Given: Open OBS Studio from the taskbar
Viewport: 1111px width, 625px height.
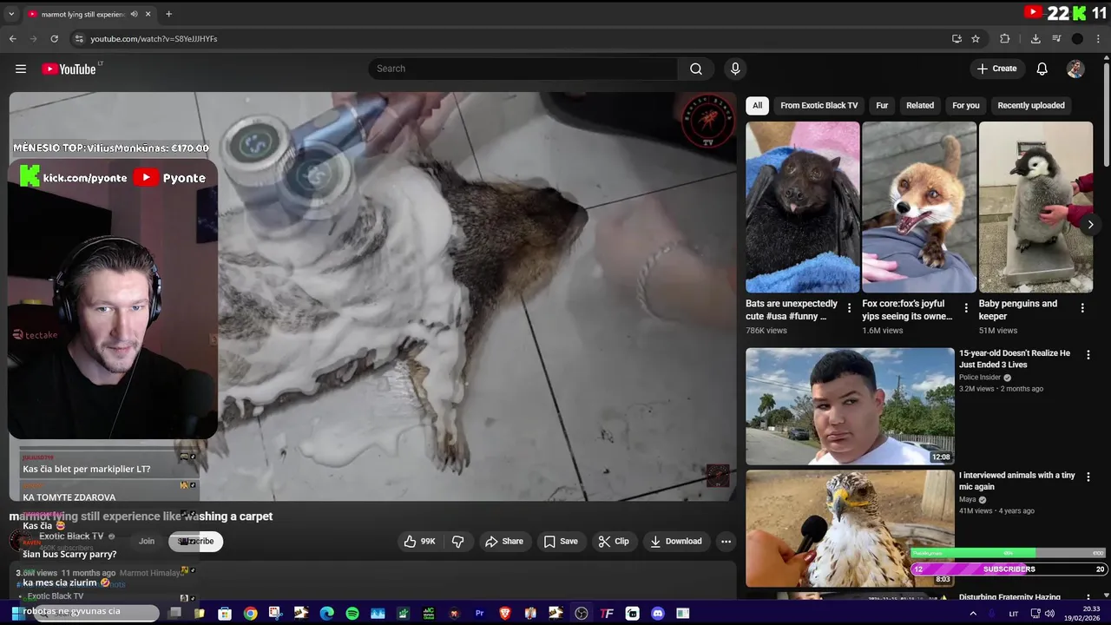Looking at the screenshot, I should coord(582,613).
